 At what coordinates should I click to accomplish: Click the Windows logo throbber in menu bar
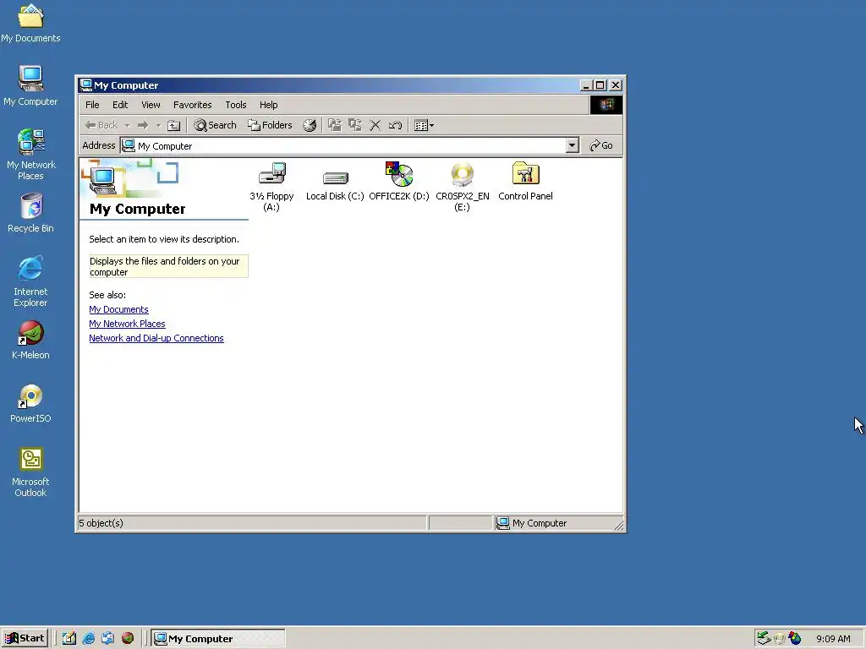pyautogui.click(x=606, y=105)
